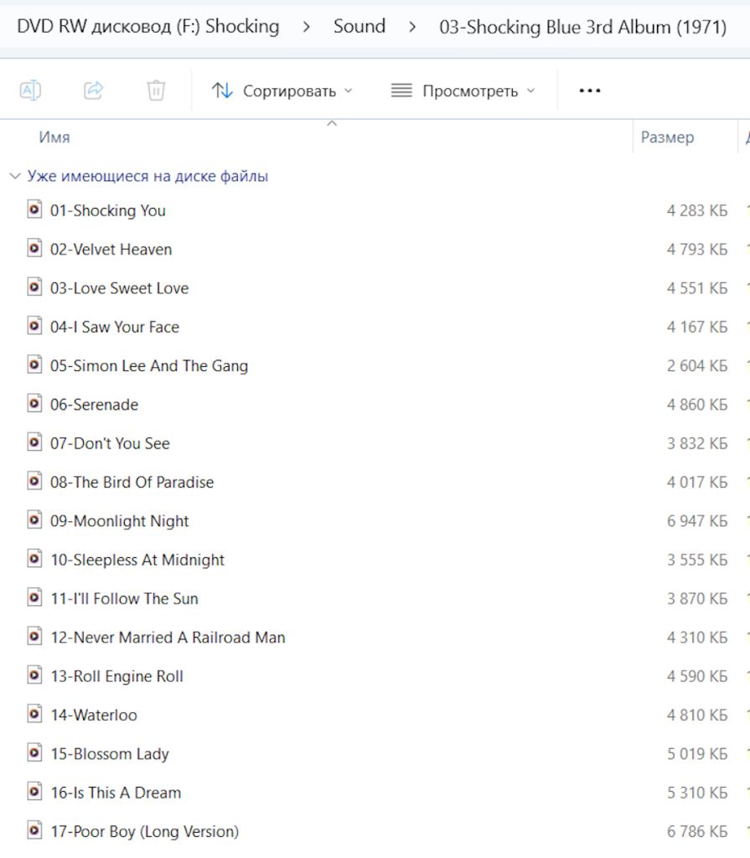Screen dimensions: 750x858
Task: Click the Share toolbar icon
Action: (94, 90)
